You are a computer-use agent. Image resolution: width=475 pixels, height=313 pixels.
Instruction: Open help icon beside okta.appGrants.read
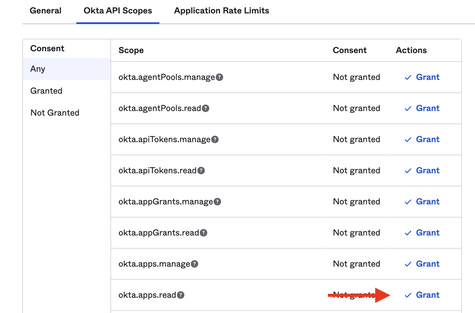(203, 233)
